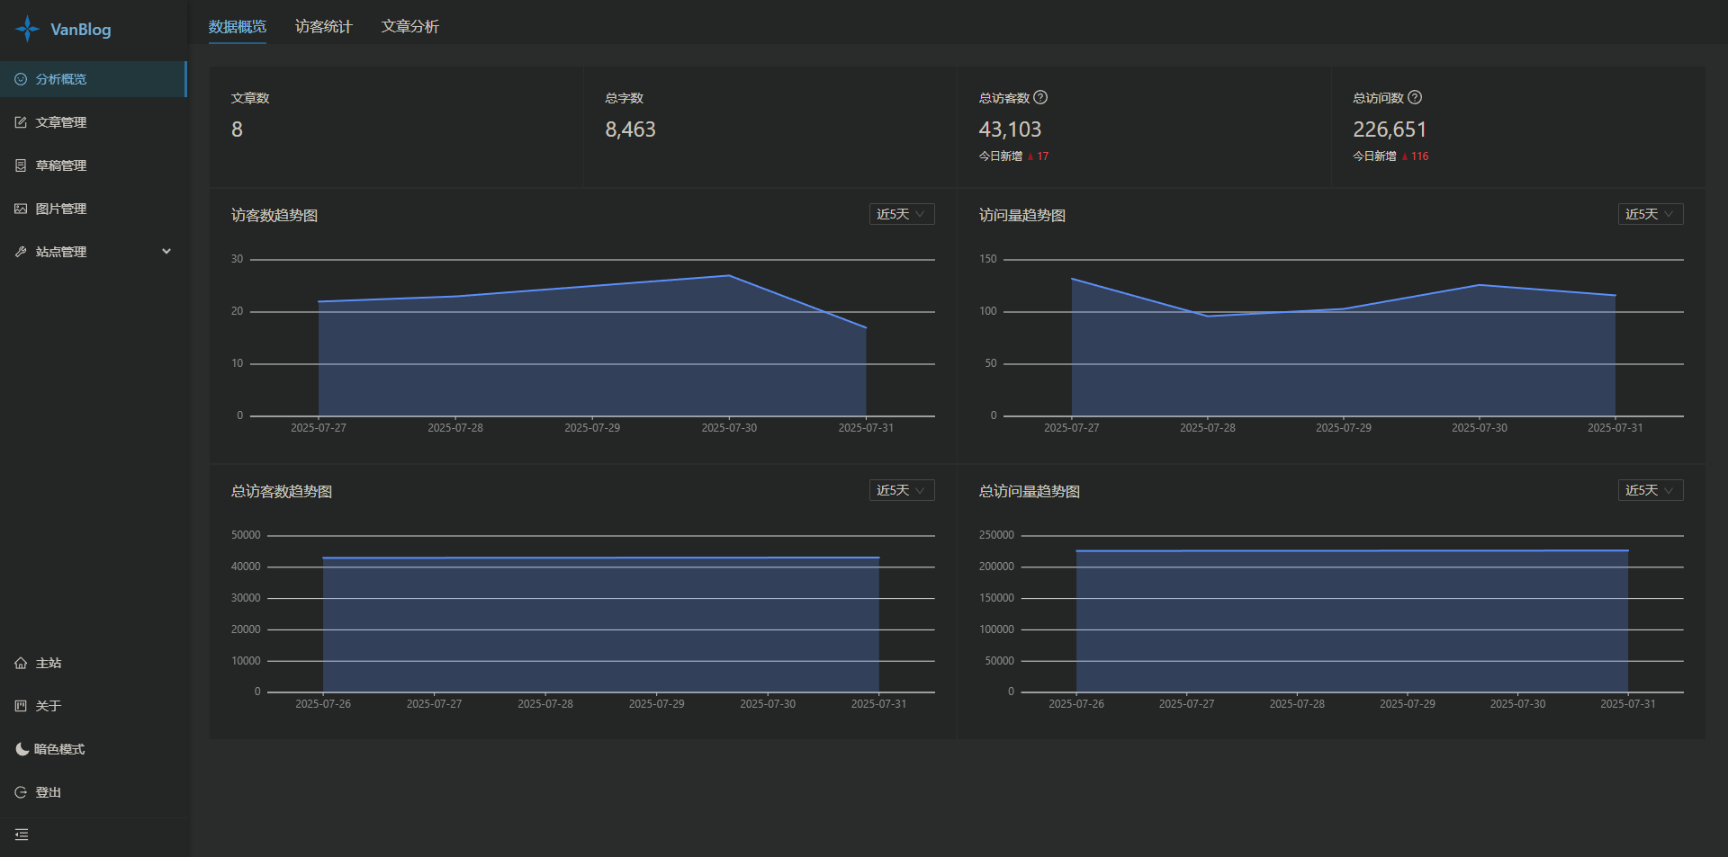
Task: Open 图片管理 via its picture icon
Action: point(21,209)
